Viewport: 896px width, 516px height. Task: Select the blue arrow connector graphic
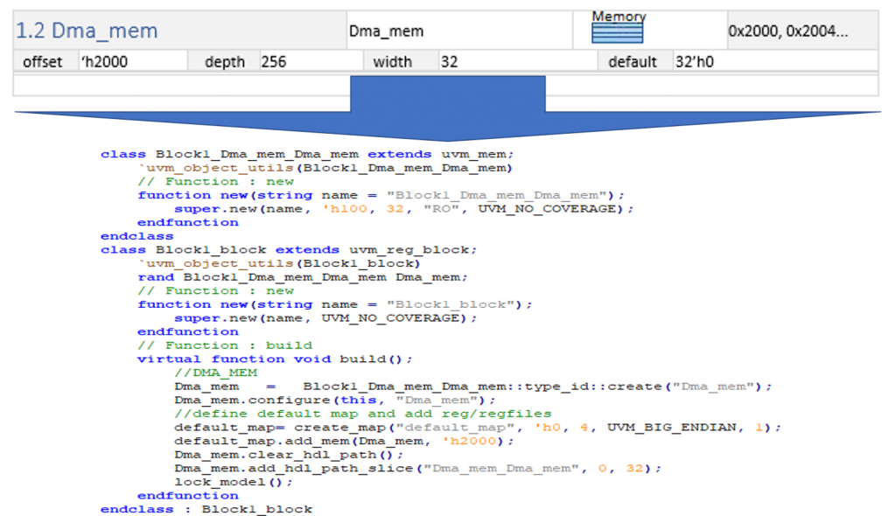(448, 96)
